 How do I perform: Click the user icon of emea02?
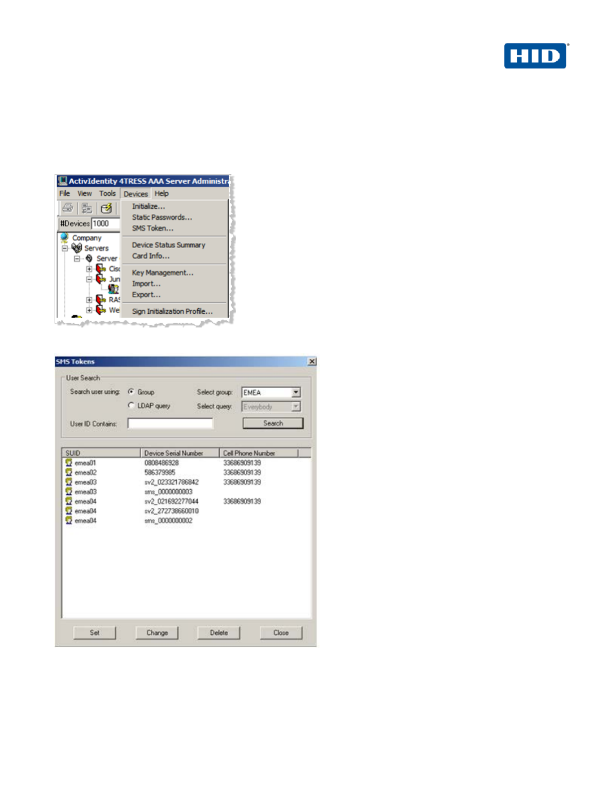click(68, 472)
